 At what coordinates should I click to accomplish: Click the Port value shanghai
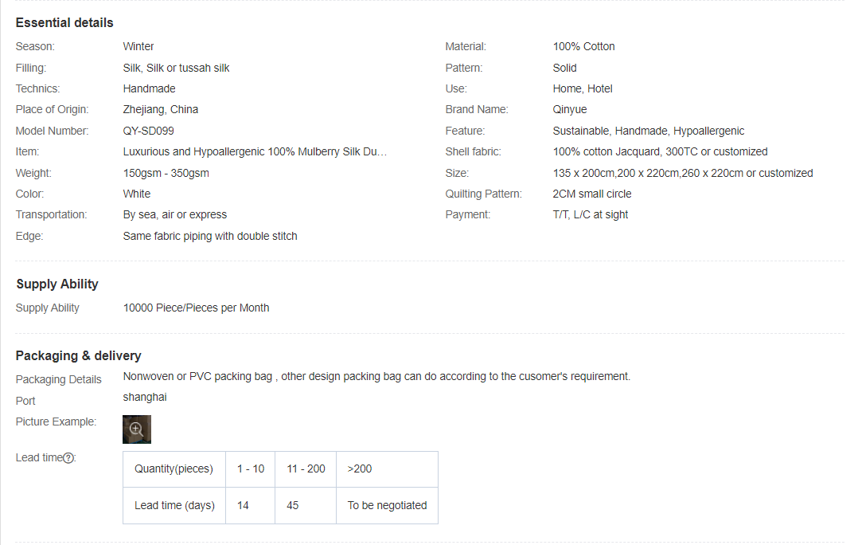coord(145,397)
